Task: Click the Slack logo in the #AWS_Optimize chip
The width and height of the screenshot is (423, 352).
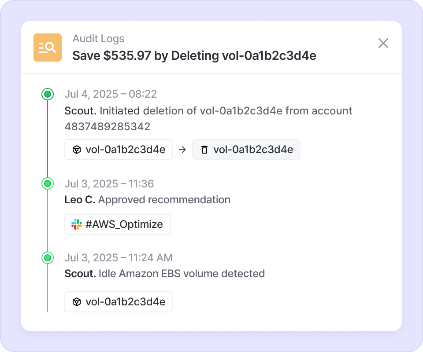Action: click(77, 224)
